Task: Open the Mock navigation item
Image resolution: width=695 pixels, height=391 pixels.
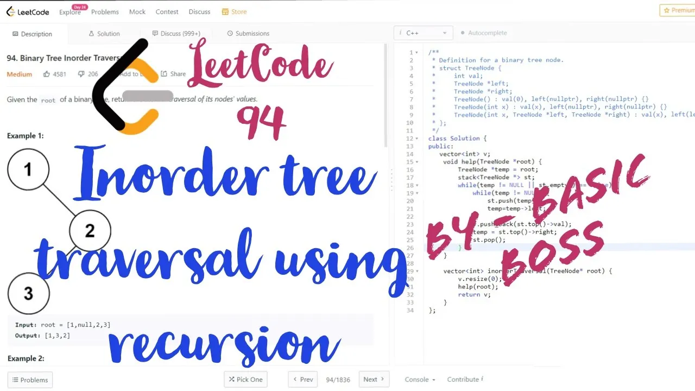Action: pos(137,12)
